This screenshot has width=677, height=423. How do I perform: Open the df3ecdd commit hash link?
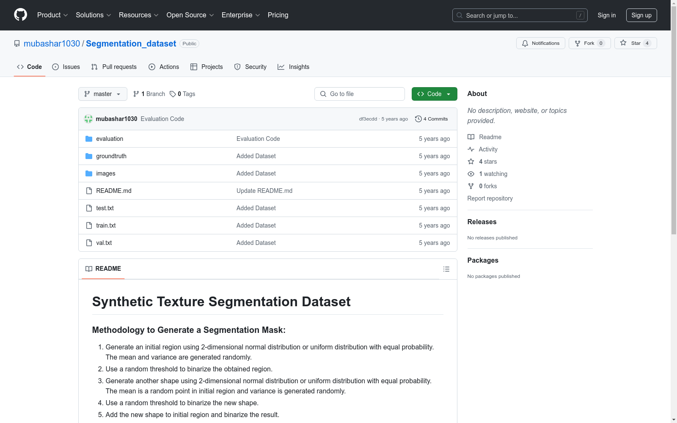[368, 119]
